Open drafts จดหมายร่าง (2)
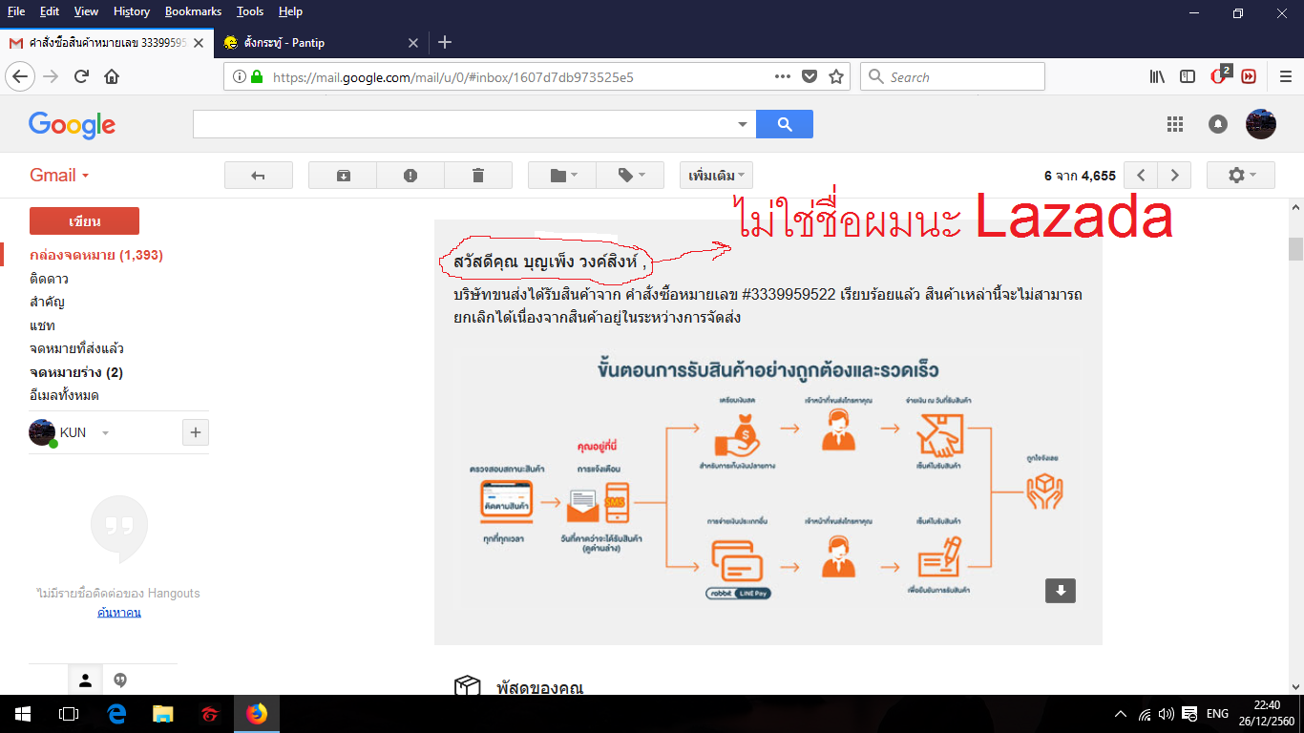The image size is (1304, 733). point(76,372)
